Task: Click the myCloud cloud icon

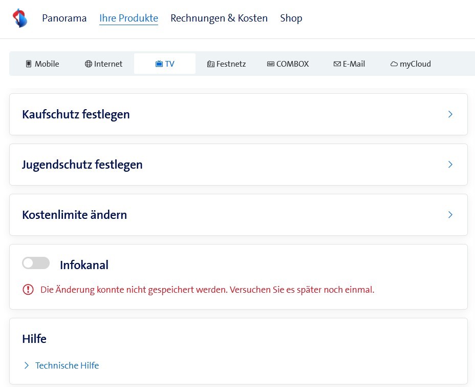Action: [x=394, y=64]
